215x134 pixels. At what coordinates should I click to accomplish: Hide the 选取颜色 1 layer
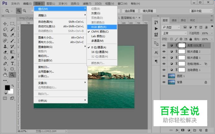click(164, 70)
